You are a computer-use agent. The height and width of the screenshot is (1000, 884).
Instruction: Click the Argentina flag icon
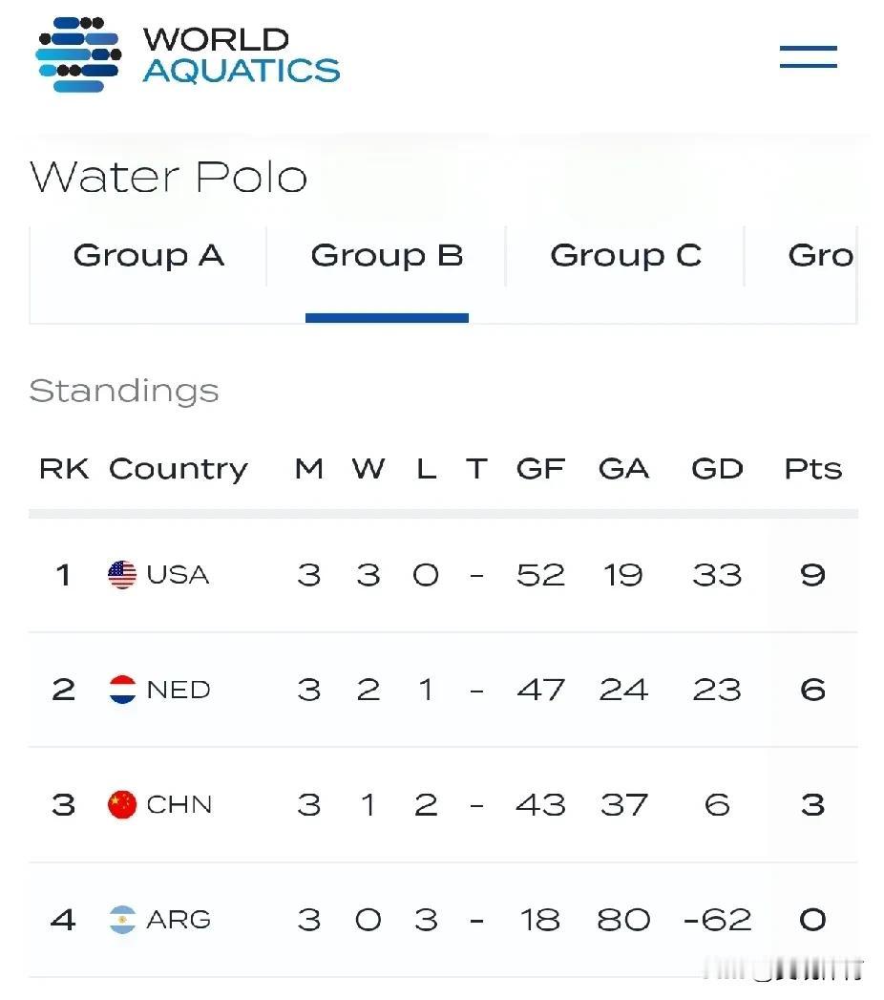click(x=122, y=920)
